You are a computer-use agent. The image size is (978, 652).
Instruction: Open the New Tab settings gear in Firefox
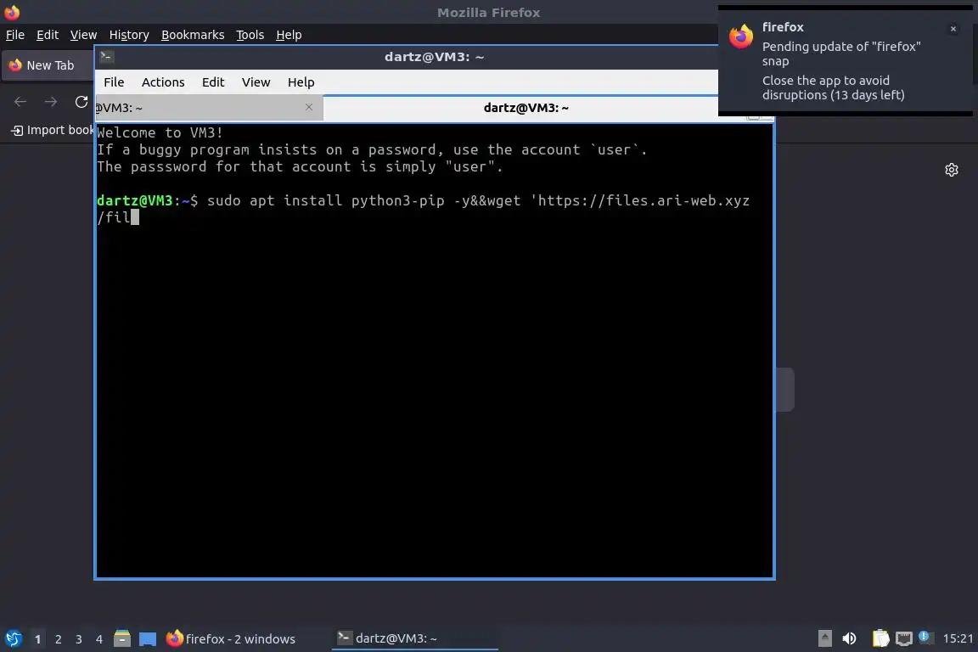(951, 170)
